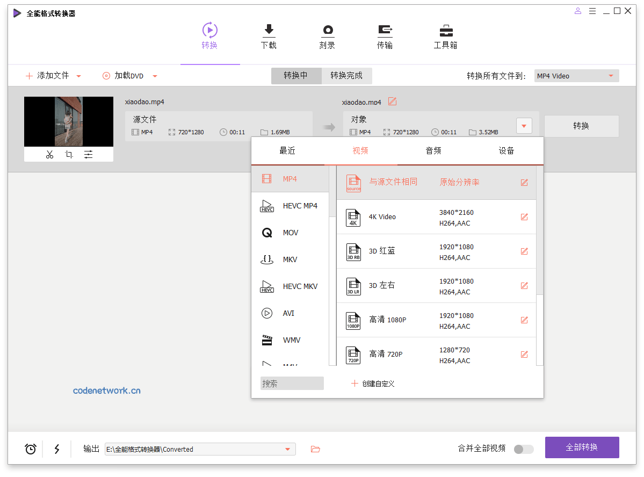Image resolution: width=644 pixels, height=477 pixels.
Task: Open the MP4 Video output format dropdown
Action: [576, 75]
